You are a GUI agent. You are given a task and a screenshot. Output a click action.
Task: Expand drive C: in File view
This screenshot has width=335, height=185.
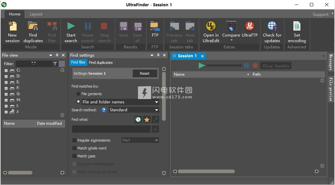(x=6, y=70)
